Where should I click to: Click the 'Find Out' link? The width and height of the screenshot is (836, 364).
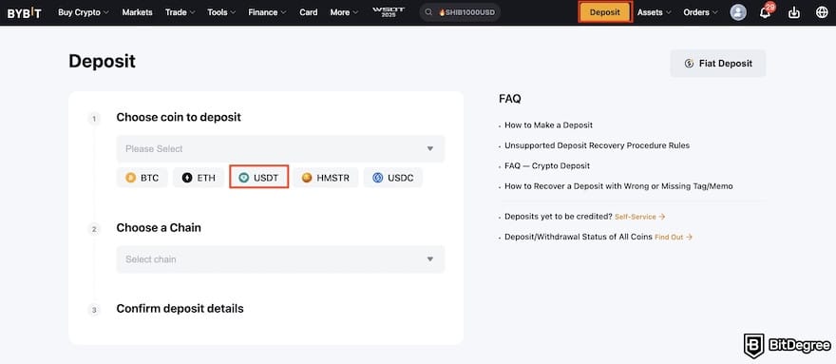tap(674, 237)
